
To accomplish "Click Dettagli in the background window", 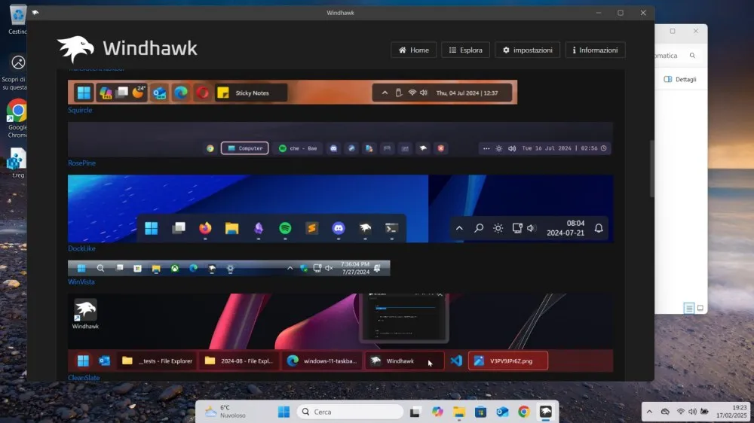I will coord(680,79).
